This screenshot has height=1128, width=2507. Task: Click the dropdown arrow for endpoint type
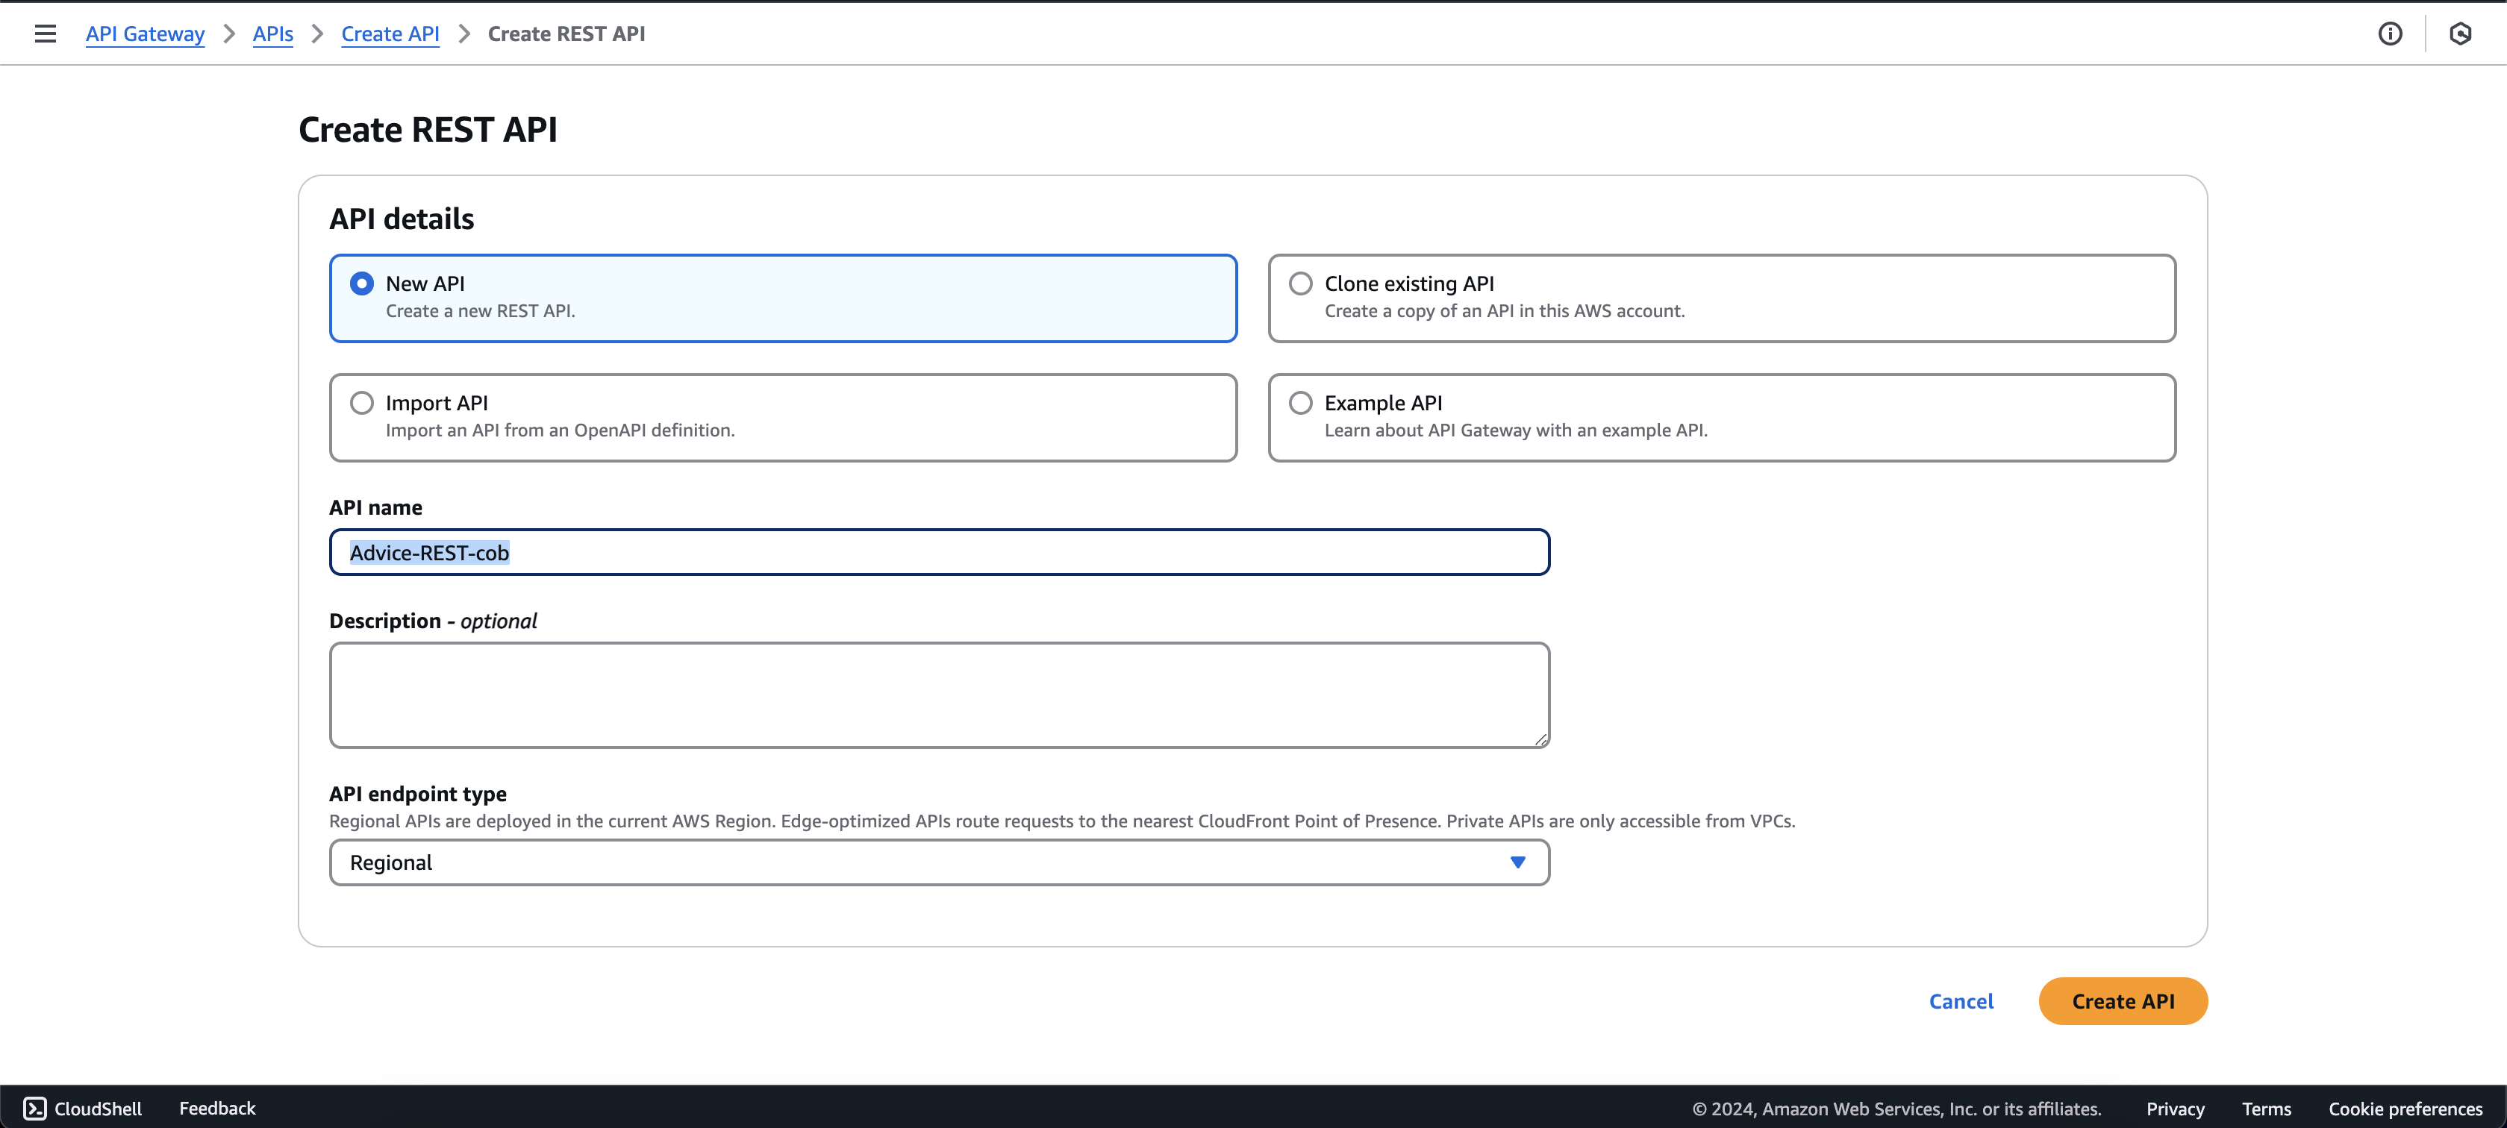(1517, 862)
